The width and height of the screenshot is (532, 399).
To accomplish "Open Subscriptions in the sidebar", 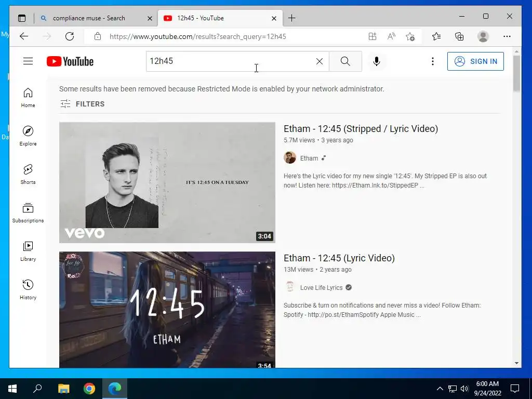I will (x=28, y=212).
